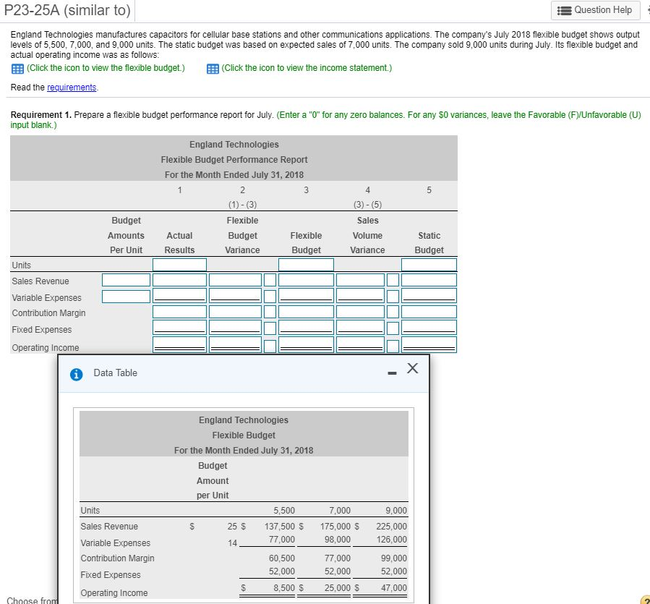The width and height of the screenshot is (650, 604).
Task: Open Variable Expenses flexible budget variance F/U selector
Action: tap(270, 297)
